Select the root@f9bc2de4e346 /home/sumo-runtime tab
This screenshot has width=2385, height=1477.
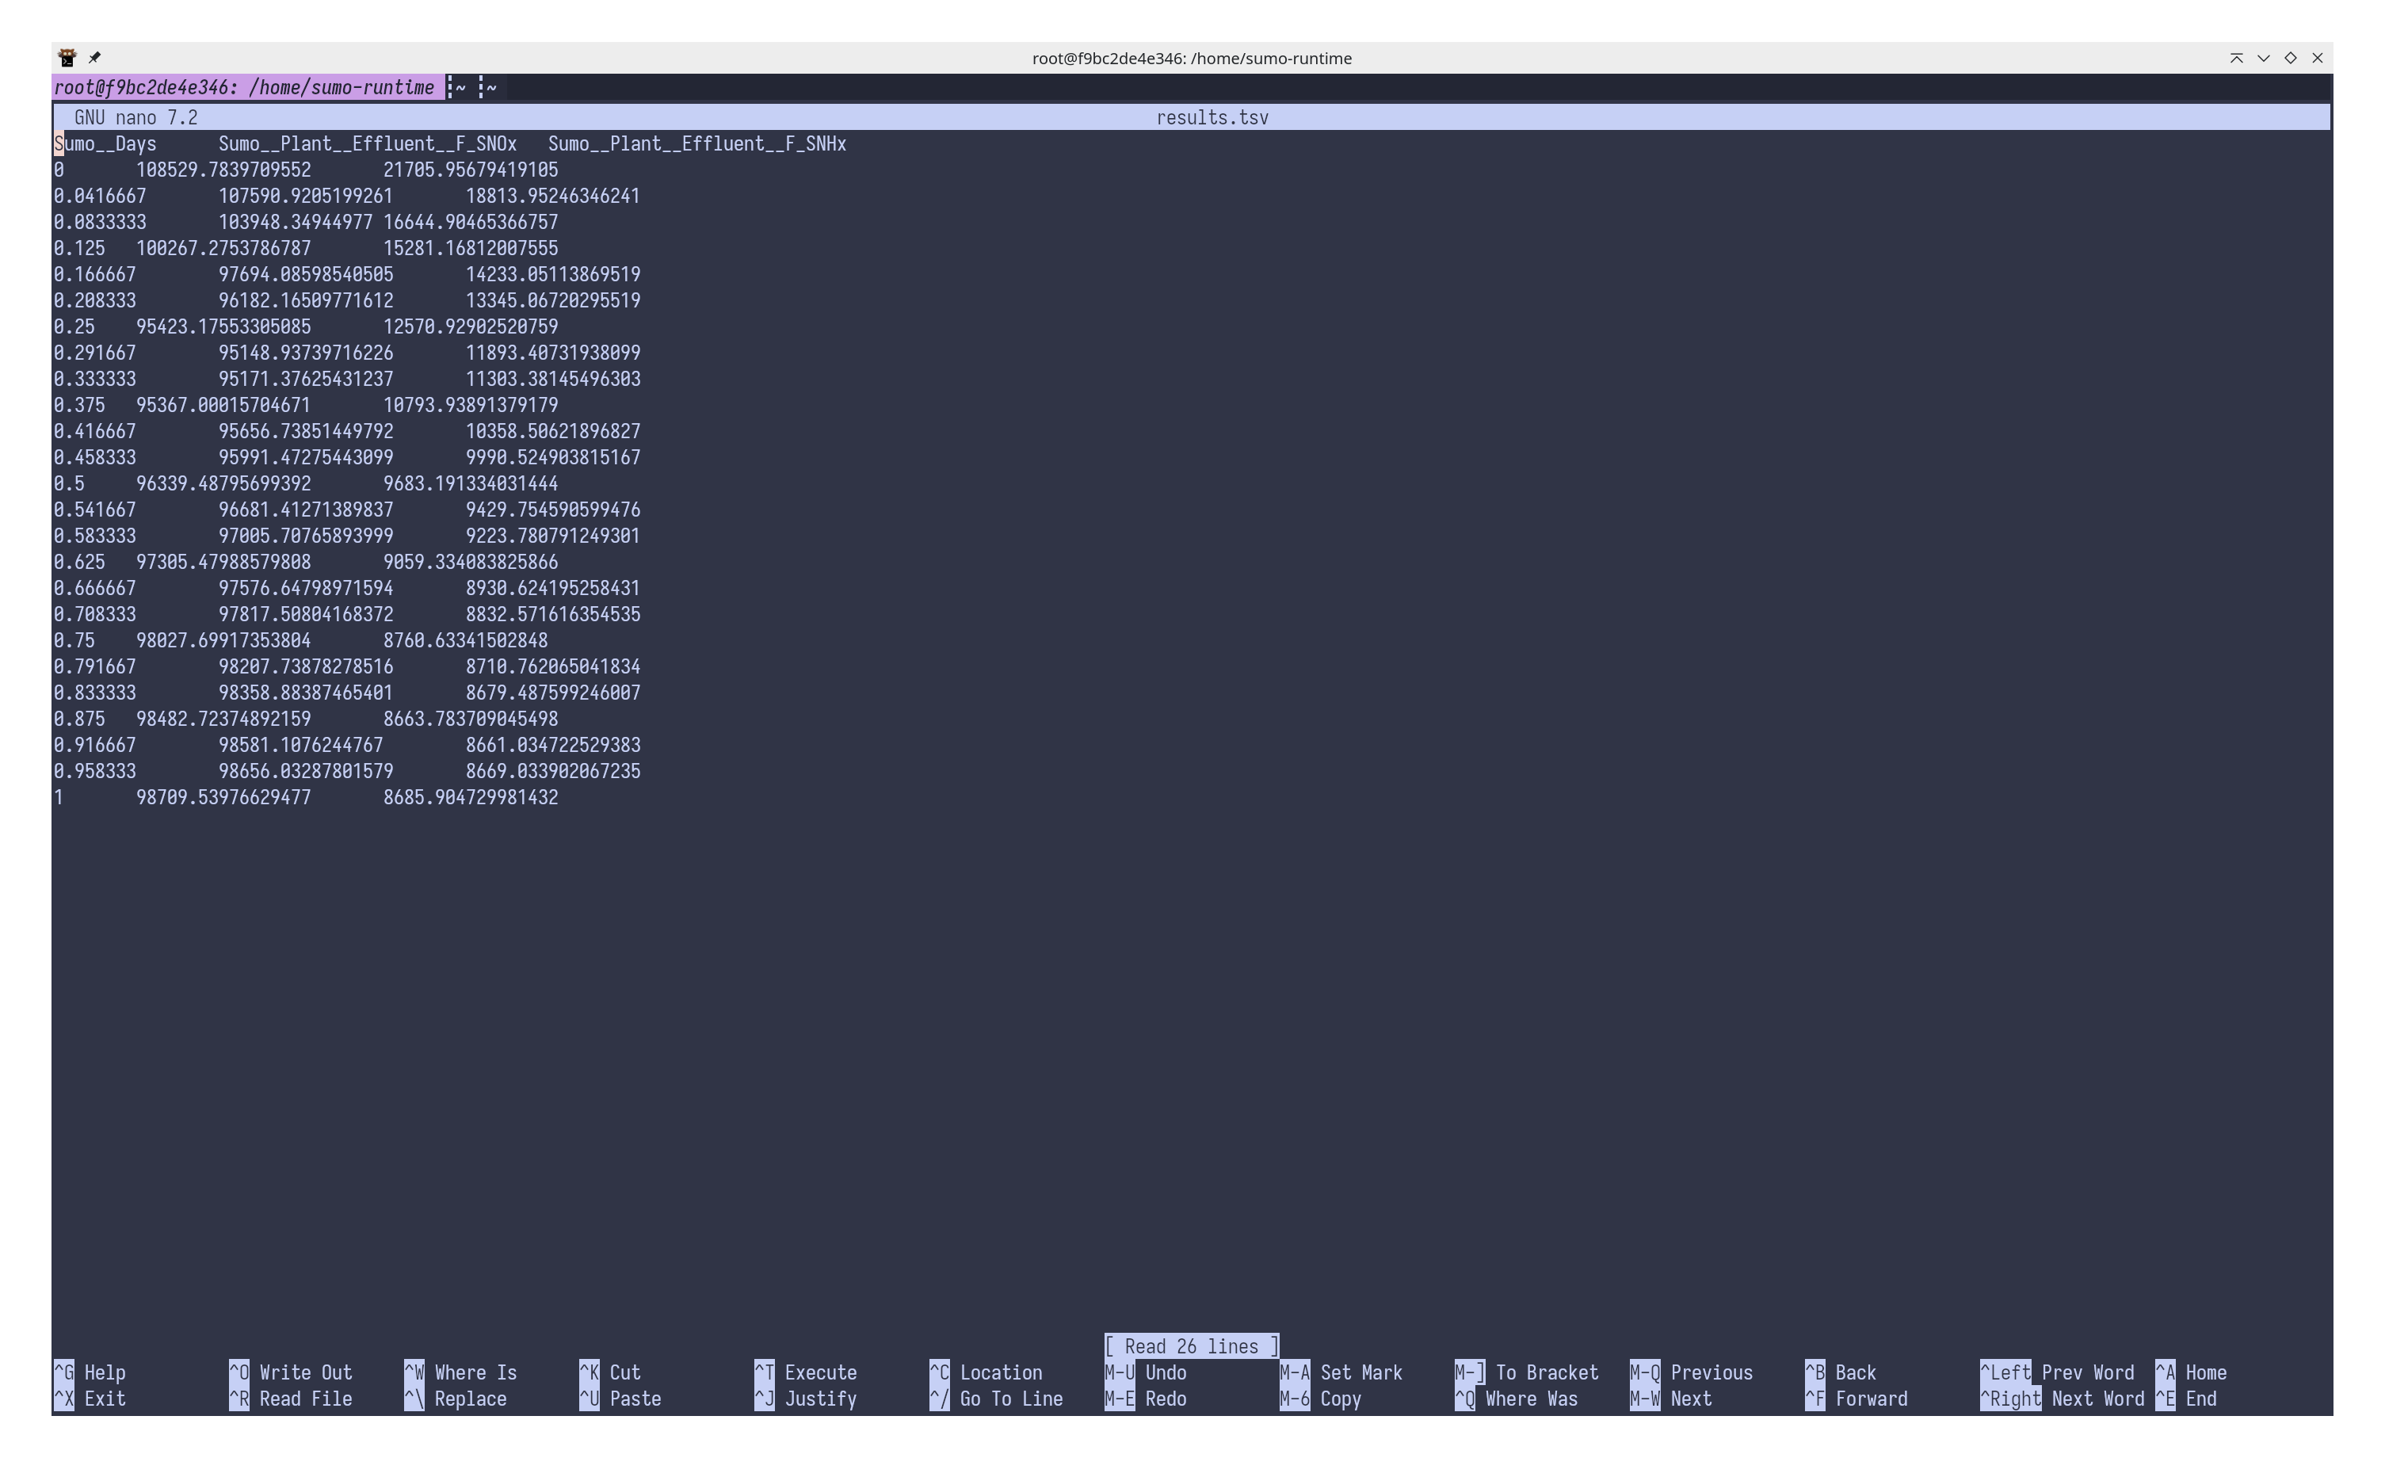coord(244,88)
